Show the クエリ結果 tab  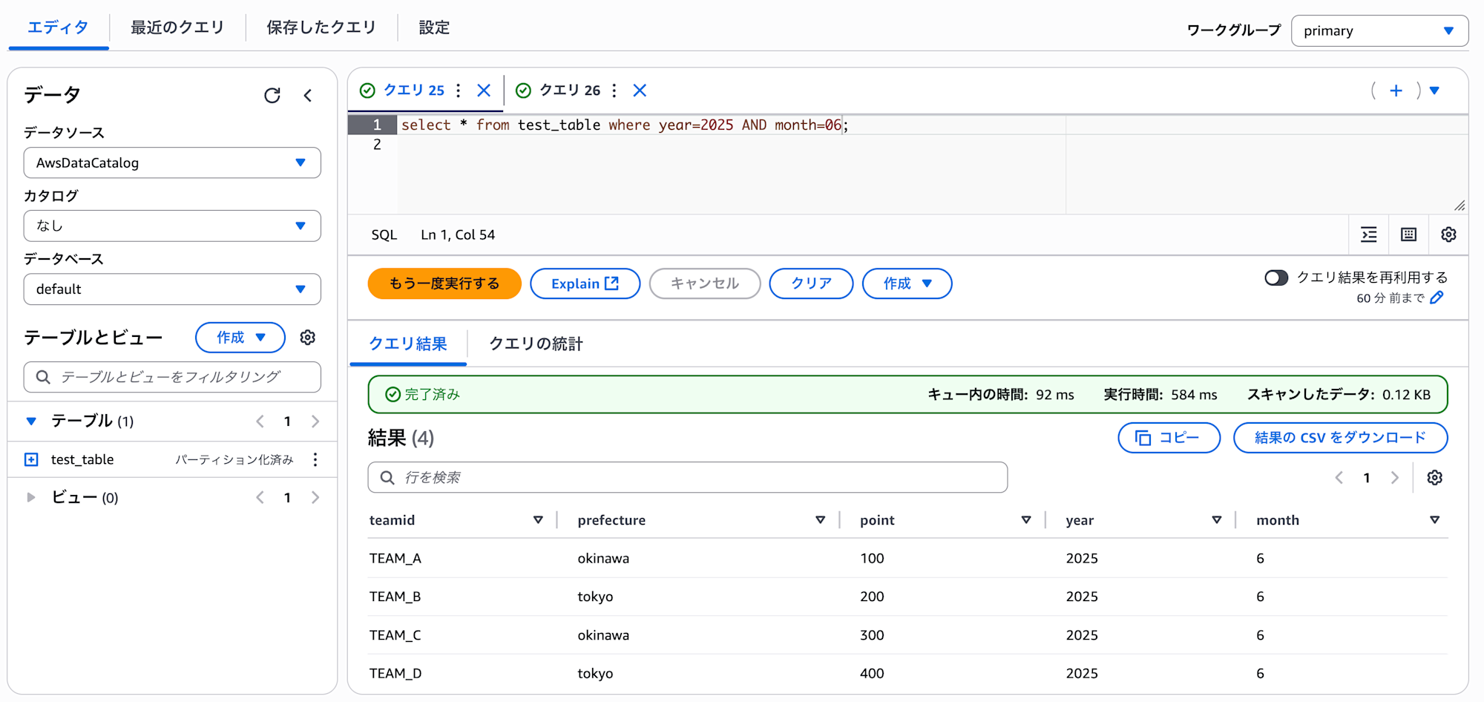[408, 344]
